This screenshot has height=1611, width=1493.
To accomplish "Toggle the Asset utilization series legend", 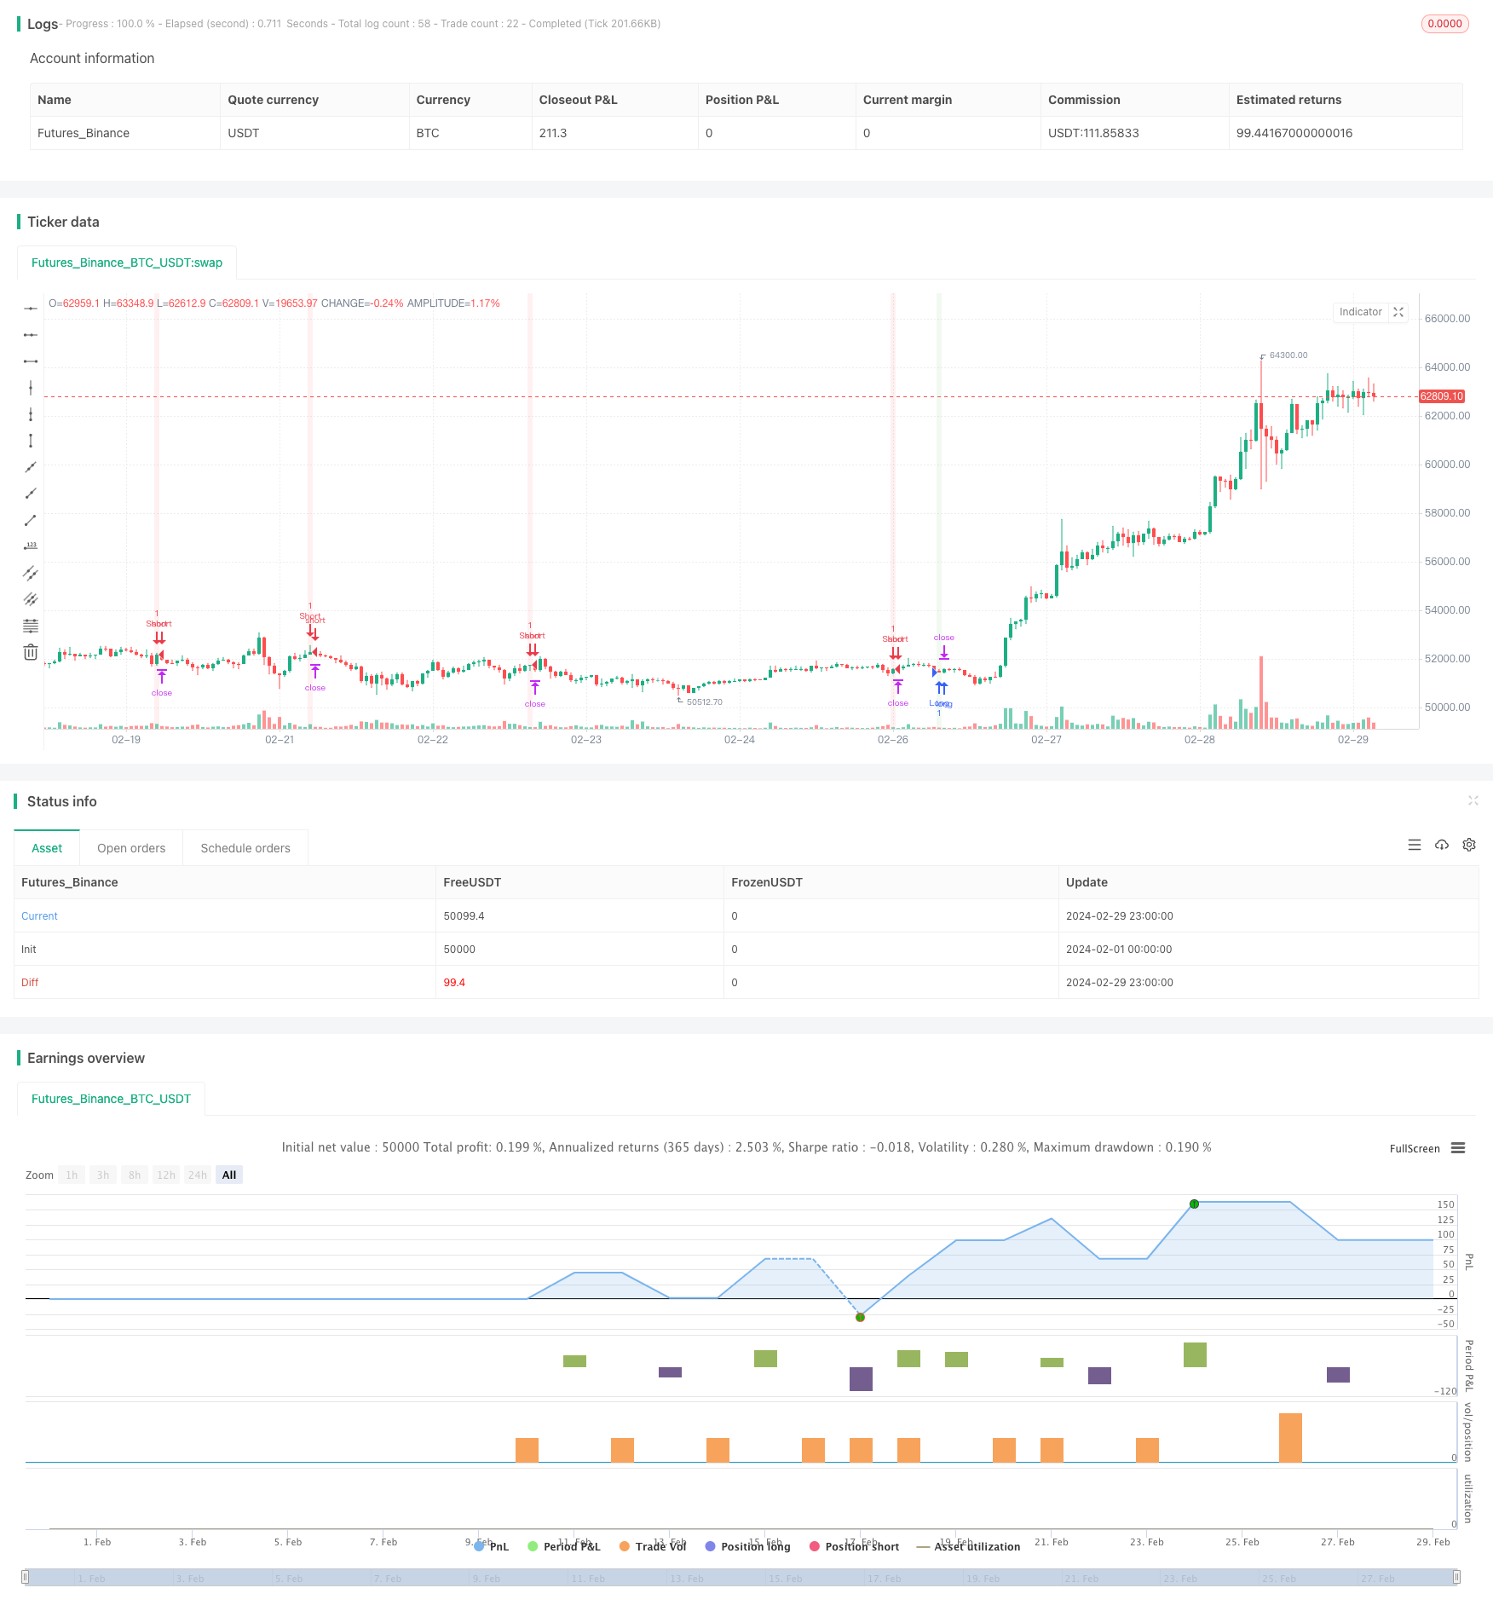I will tap(968, 1546).
